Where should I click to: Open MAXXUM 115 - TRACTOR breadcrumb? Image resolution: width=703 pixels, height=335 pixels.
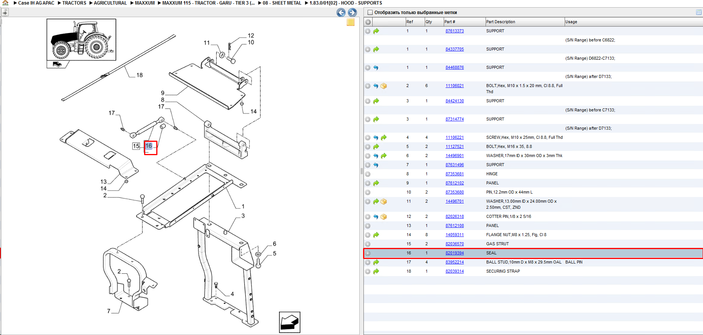point(208,3)
